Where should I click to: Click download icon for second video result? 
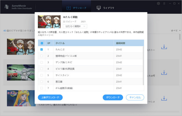pyautogui.click(x=164, y=72)
